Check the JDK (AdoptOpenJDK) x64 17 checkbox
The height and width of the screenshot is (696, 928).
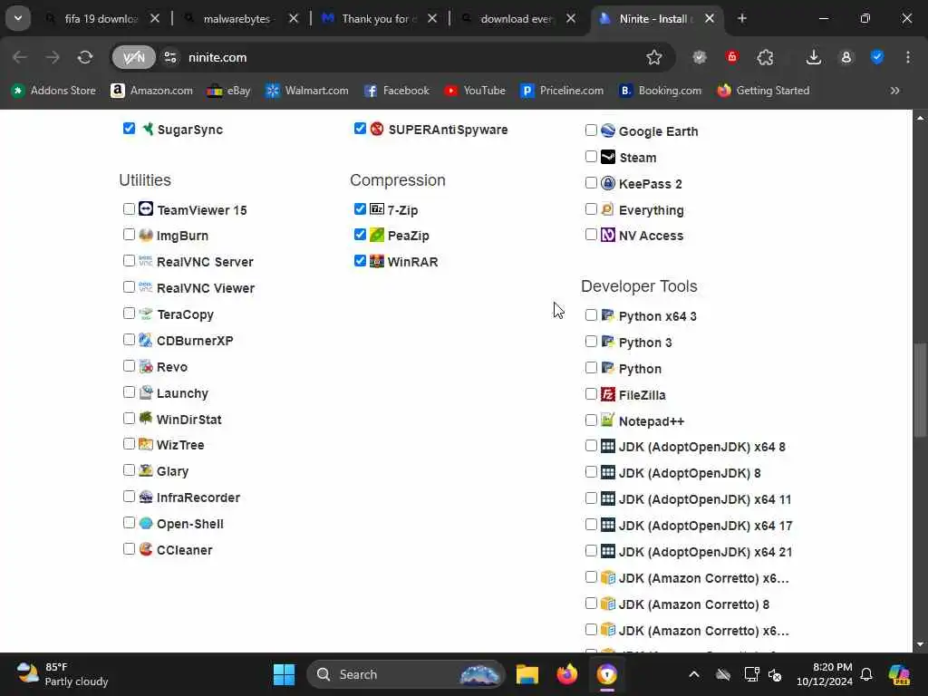[591, 525]
